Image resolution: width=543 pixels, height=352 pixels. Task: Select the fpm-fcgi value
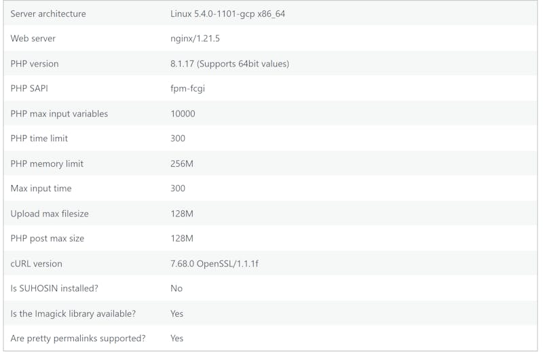pos(188,89)
